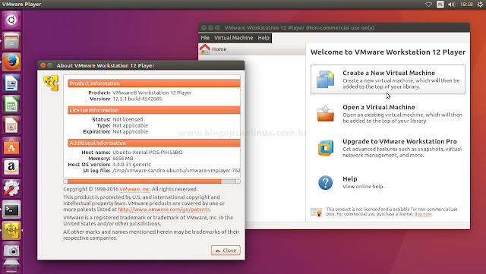Open System Settings from the launcher
This screenshot has height=274, width=486.
coord(11,188)
